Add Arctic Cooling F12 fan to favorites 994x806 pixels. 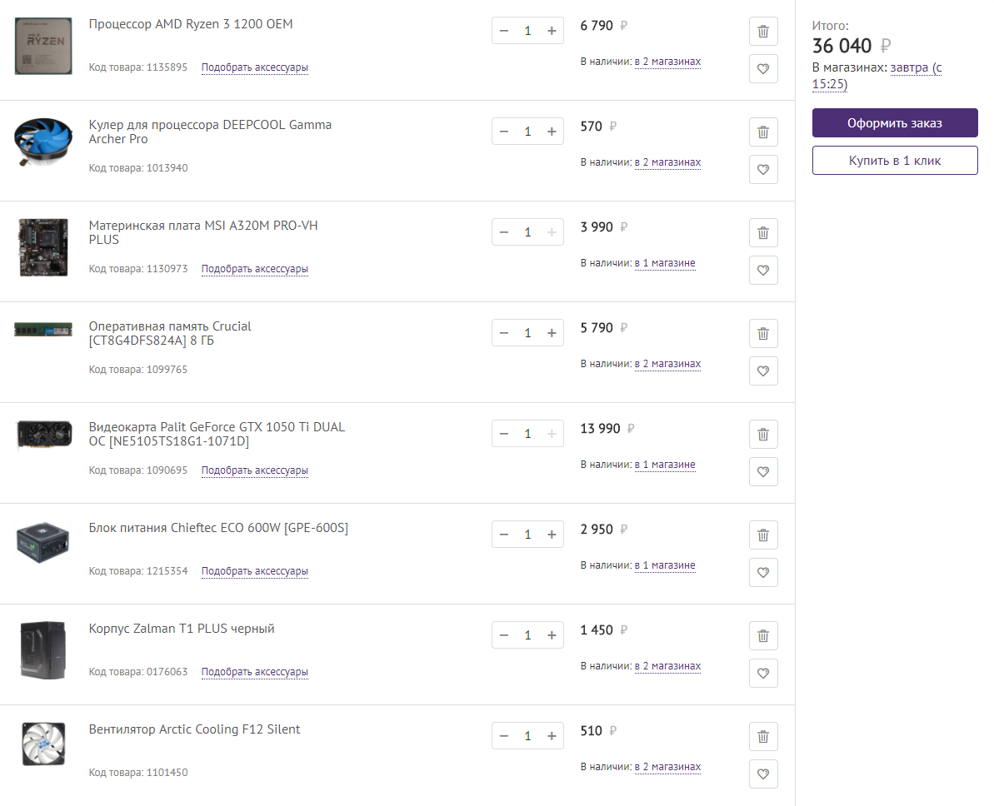tap(763, 774)
